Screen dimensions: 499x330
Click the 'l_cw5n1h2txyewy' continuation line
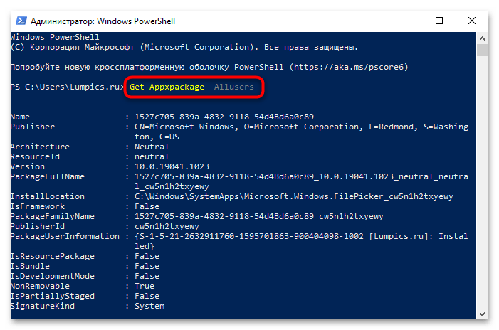[x=172, y=186]
